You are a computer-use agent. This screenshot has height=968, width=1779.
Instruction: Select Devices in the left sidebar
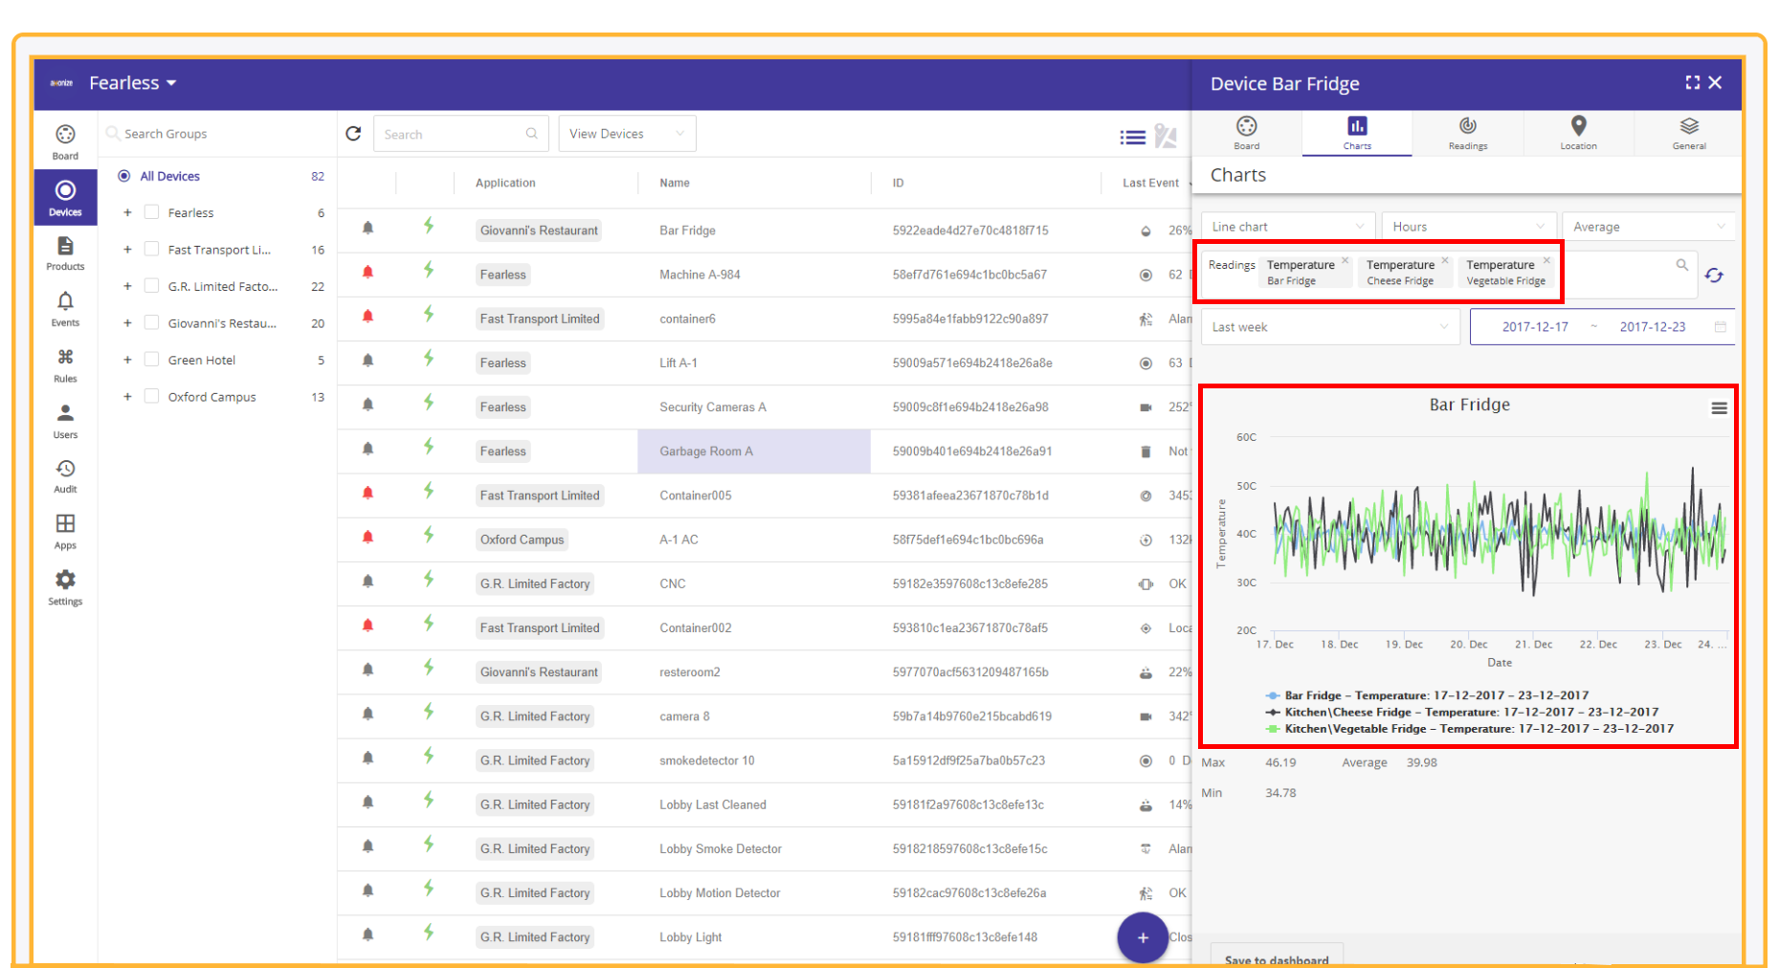coord(65,197)
